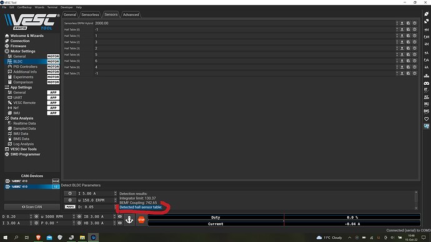Open Brave browser from taskbar

(x=38, y=238)
